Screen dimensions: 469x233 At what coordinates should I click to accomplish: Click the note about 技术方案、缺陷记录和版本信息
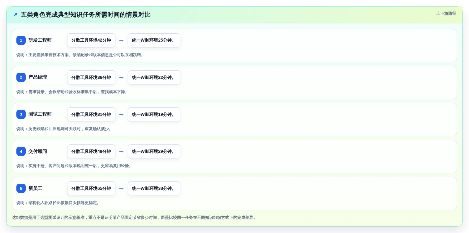point(80,55)
